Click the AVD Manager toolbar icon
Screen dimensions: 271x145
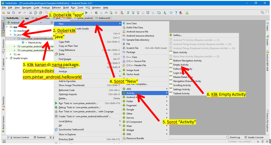click(122, 13)
